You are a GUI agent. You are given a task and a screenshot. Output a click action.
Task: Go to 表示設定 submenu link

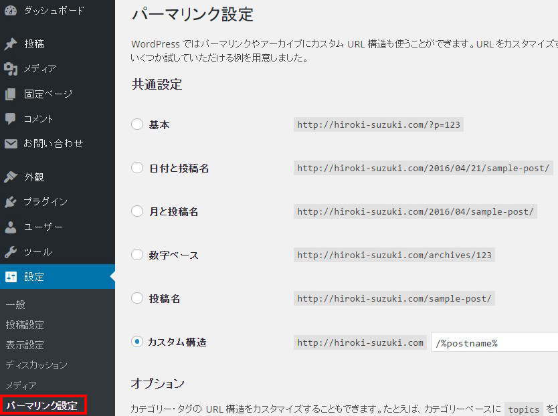coord(25,345)
